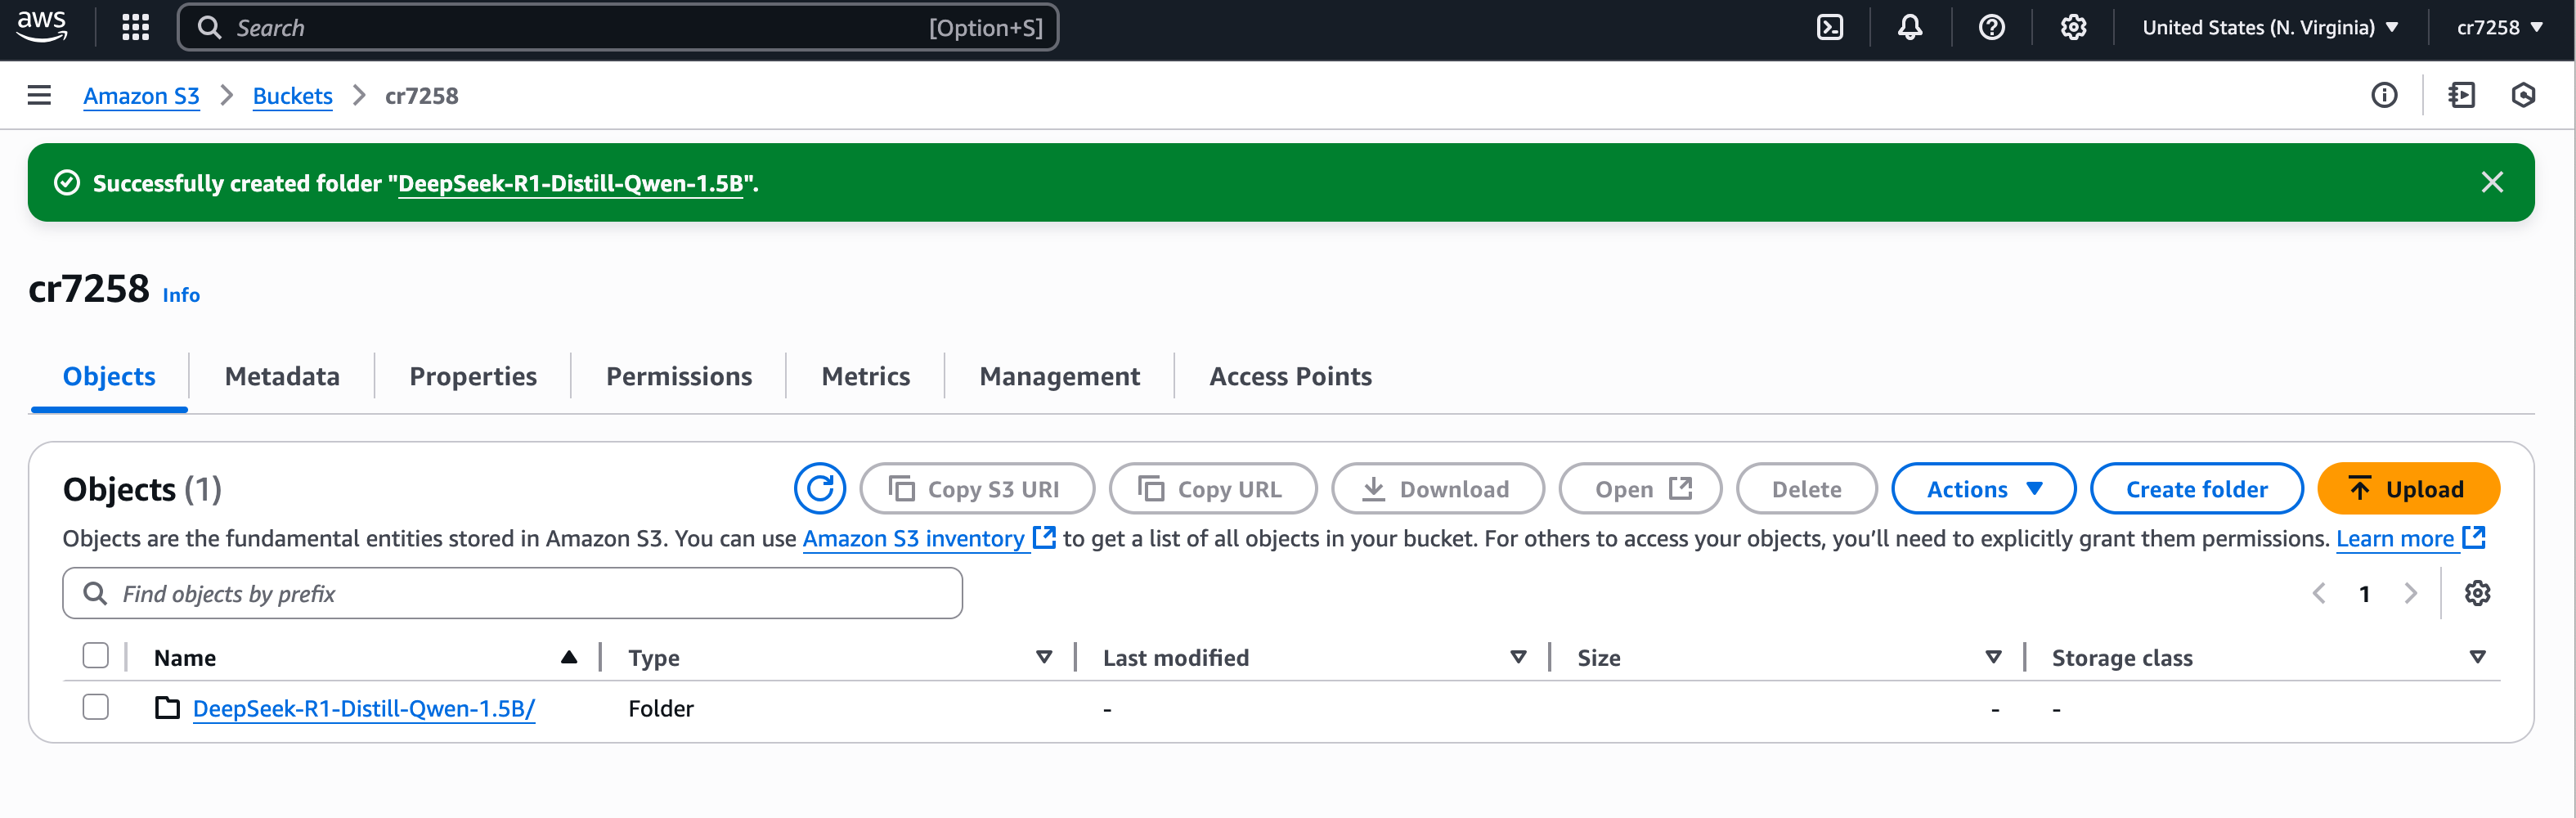This screenshot has width=2576, height=818.
Task: Click the Download button
Action: coord(1437,488)
